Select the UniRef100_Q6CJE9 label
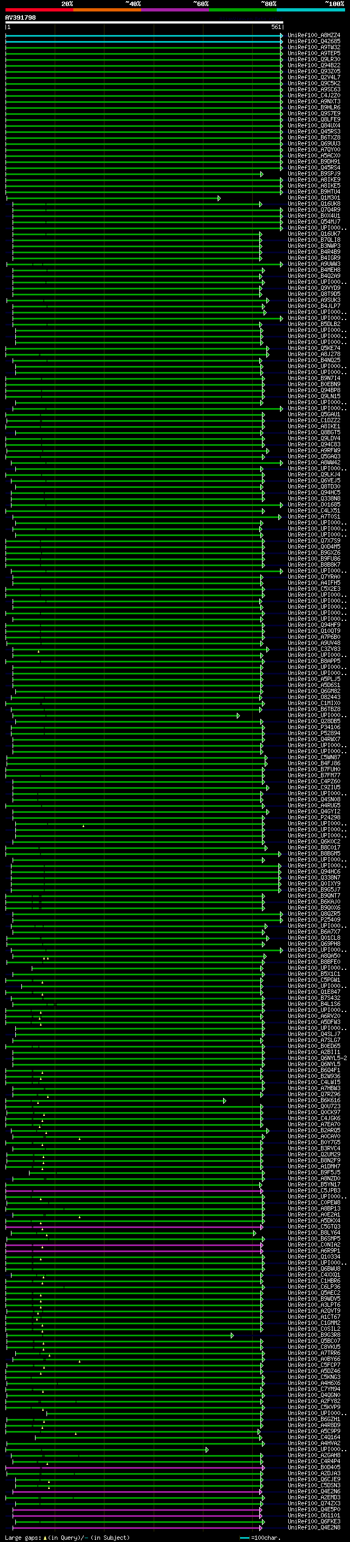The width and height of the screenshot is (350, 1542). click(x=314, y=1479)
